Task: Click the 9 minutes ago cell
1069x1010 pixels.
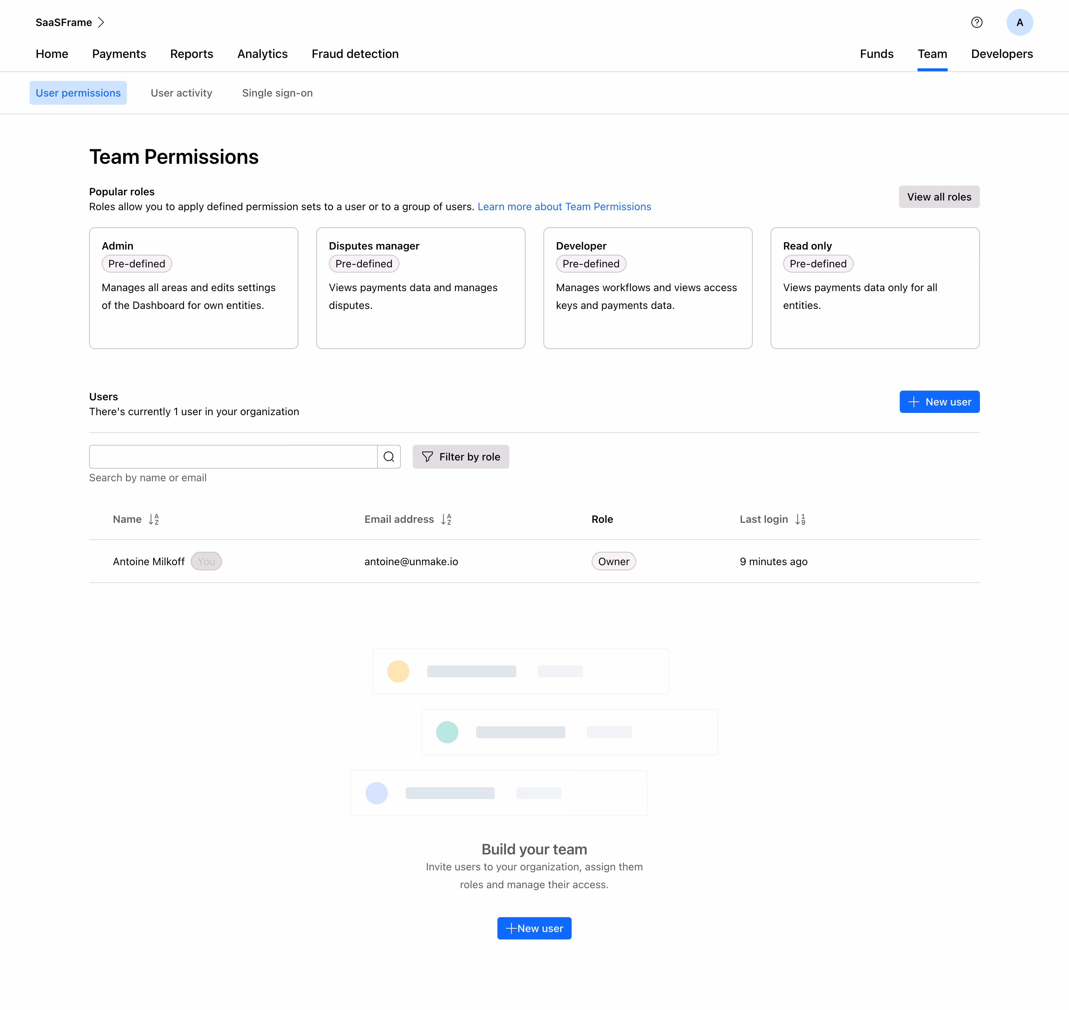Action: click(x=774, y=561)
